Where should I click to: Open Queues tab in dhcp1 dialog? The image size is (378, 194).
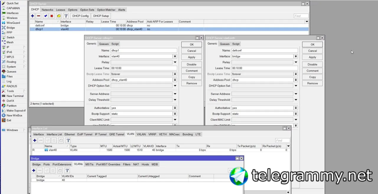(104, 44)
